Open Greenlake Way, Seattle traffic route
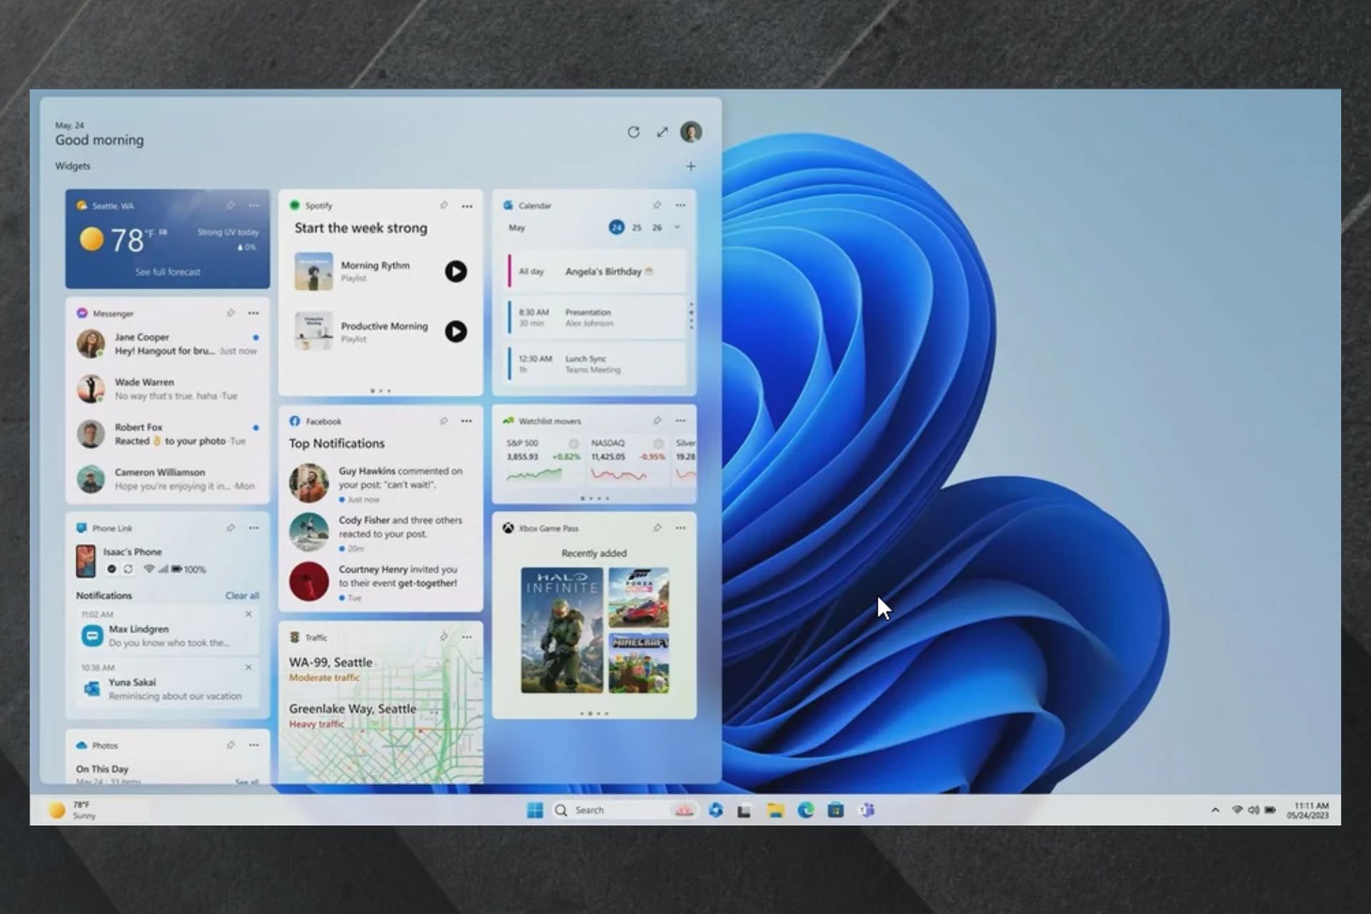 [353, 715]
